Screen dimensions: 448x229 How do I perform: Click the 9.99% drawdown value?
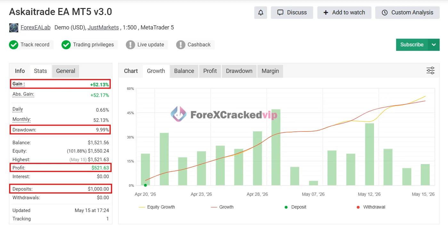102,130
